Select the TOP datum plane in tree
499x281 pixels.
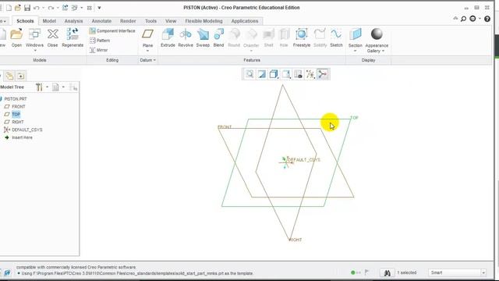click(16, 114)
